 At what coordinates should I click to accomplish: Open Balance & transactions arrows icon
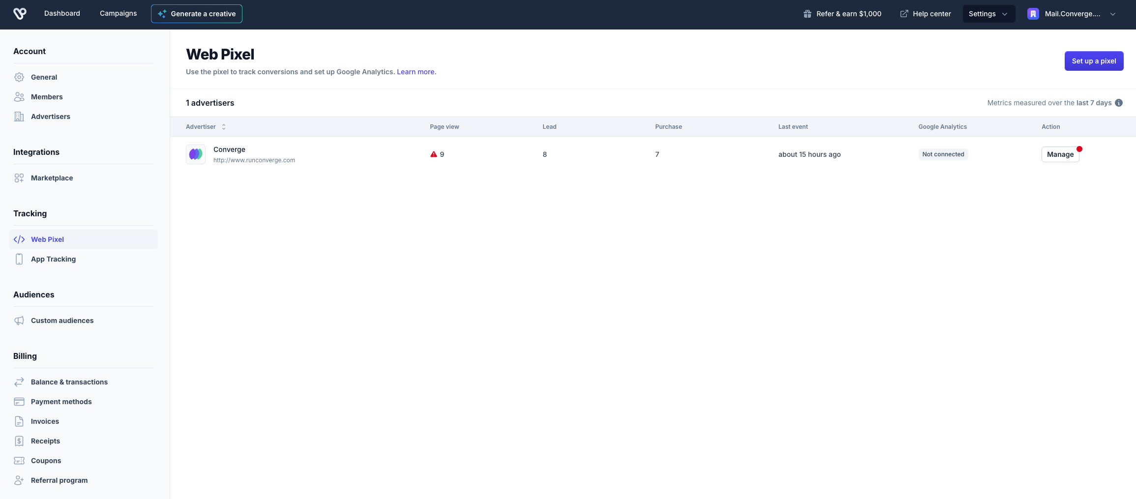point(19,382)
